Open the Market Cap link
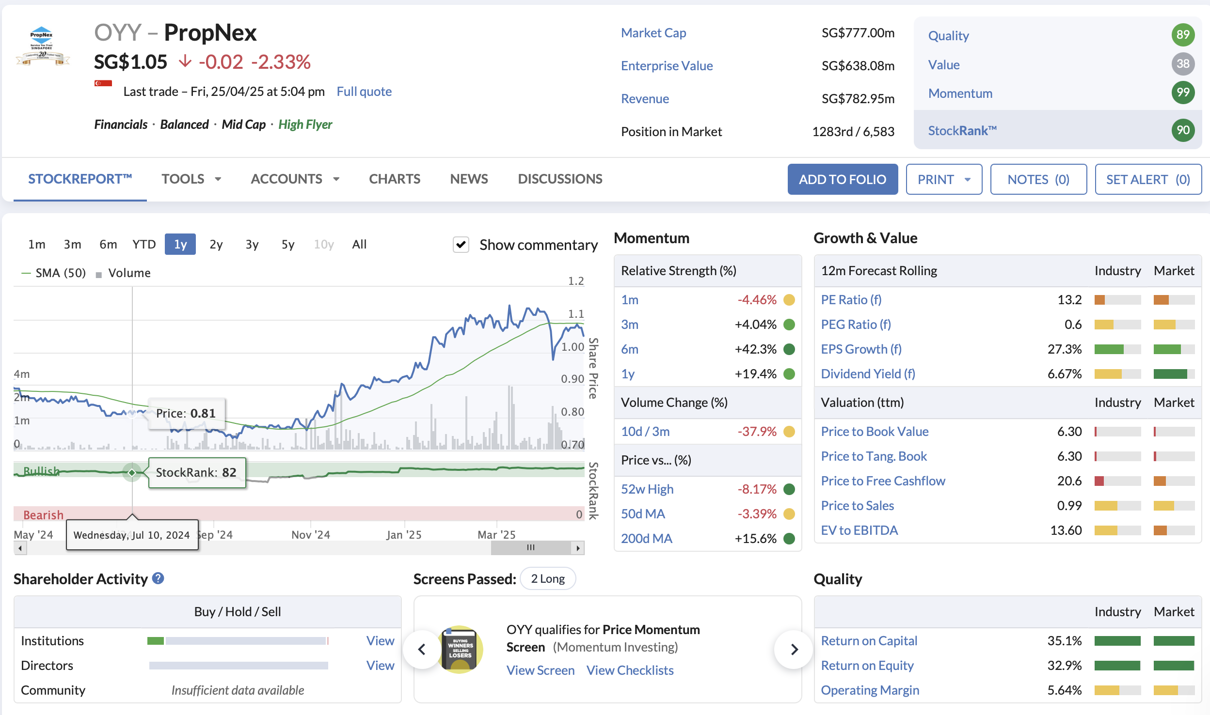Image resolution: width=1210 pixels, height=715 pixels. pos(653,33)
